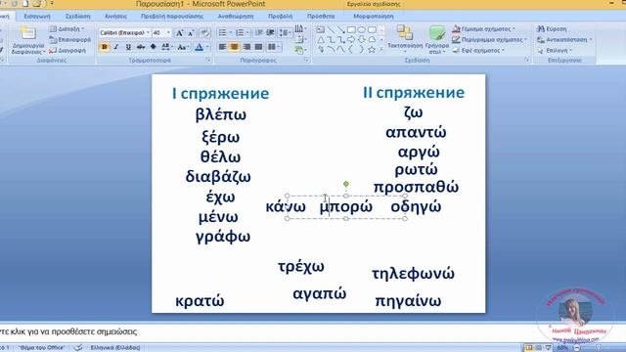Toggle Text Shadow formatting
This screenshot has height=352, width=626.
[x=153, y=47]
